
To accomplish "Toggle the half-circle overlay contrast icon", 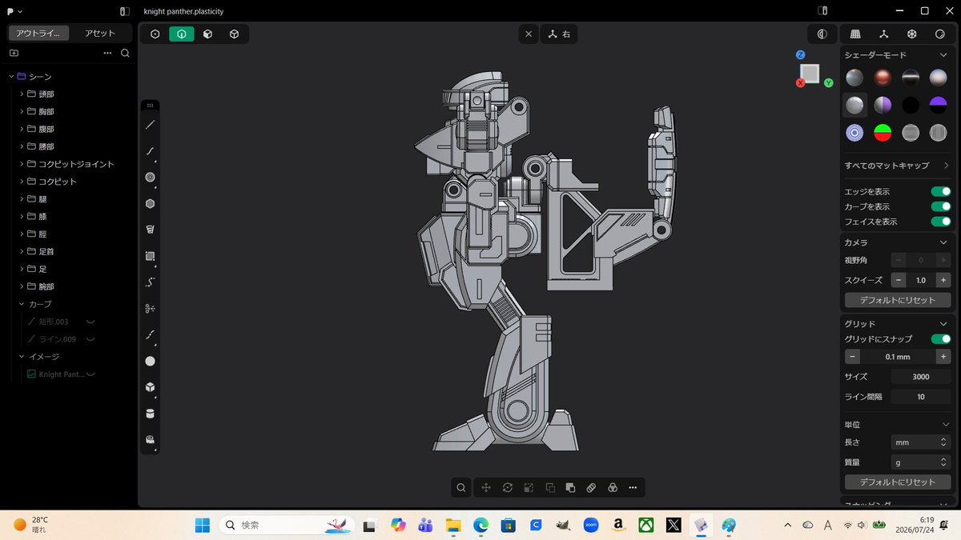I will coord(822,34).
